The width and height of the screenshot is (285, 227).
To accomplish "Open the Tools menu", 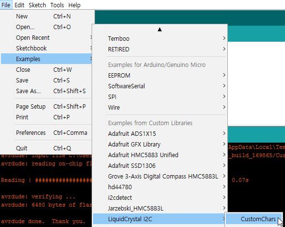I will pyautogui.click(x=57, y=5).
